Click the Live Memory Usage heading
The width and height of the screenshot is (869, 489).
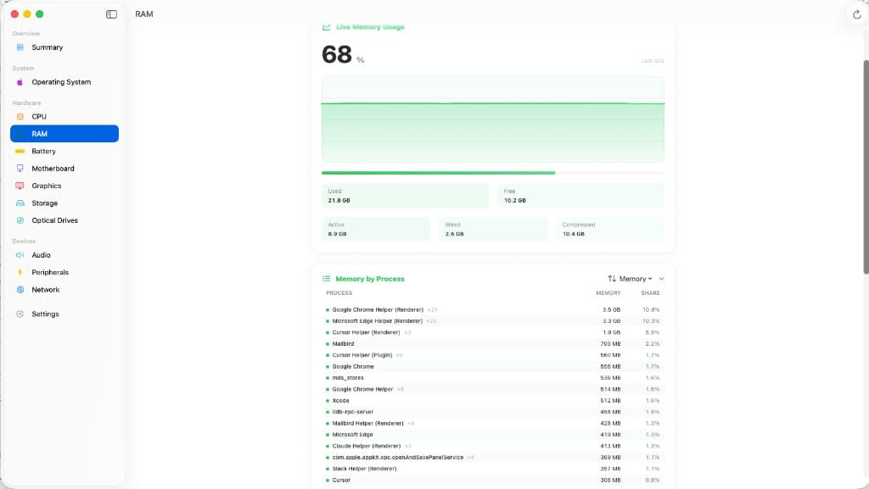pyautogui.click(x=370, y=26)
